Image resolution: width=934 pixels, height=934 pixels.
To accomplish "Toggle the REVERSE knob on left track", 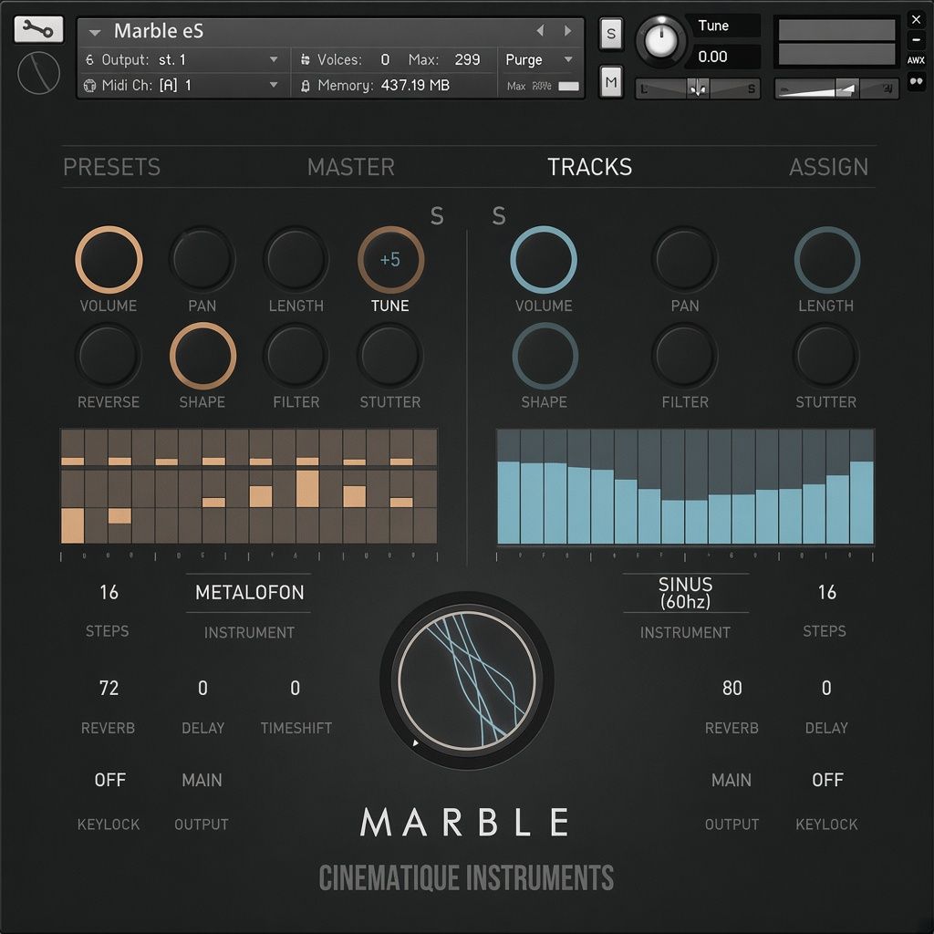I will (x=109, y=356).
